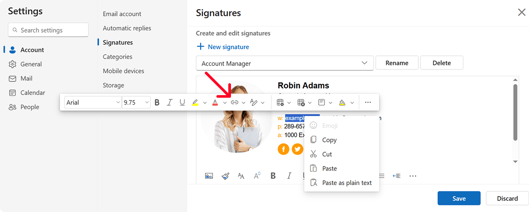529x212 pixels.
Task: Select Signatures in the settings list
Action: [118, 43]
